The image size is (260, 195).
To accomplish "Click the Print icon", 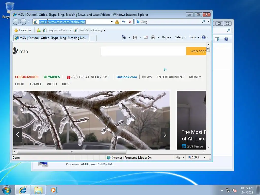I will [153, 37].
